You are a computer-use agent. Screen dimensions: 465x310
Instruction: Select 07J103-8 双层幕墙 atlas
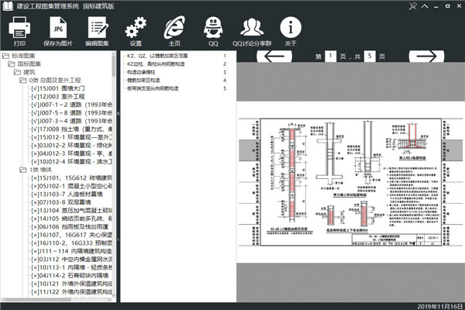60,202
